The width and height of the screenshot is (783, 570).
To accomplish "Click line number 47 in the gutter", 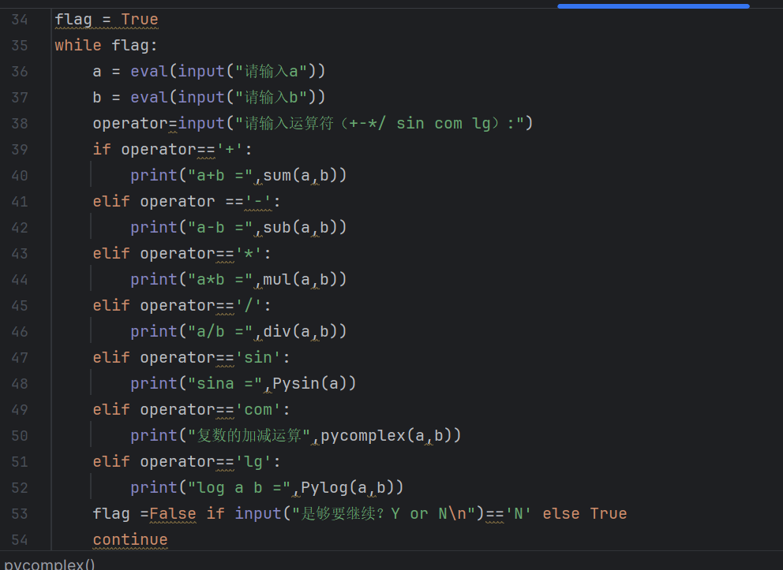I will [20, 358].
